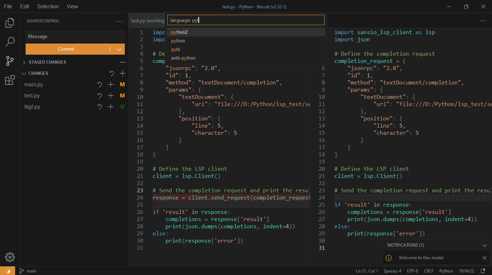Open the Commit options dropdown arrow
The width and height of the screenshot is (492, 275).
pyautogui.click(x=119, y=49)
